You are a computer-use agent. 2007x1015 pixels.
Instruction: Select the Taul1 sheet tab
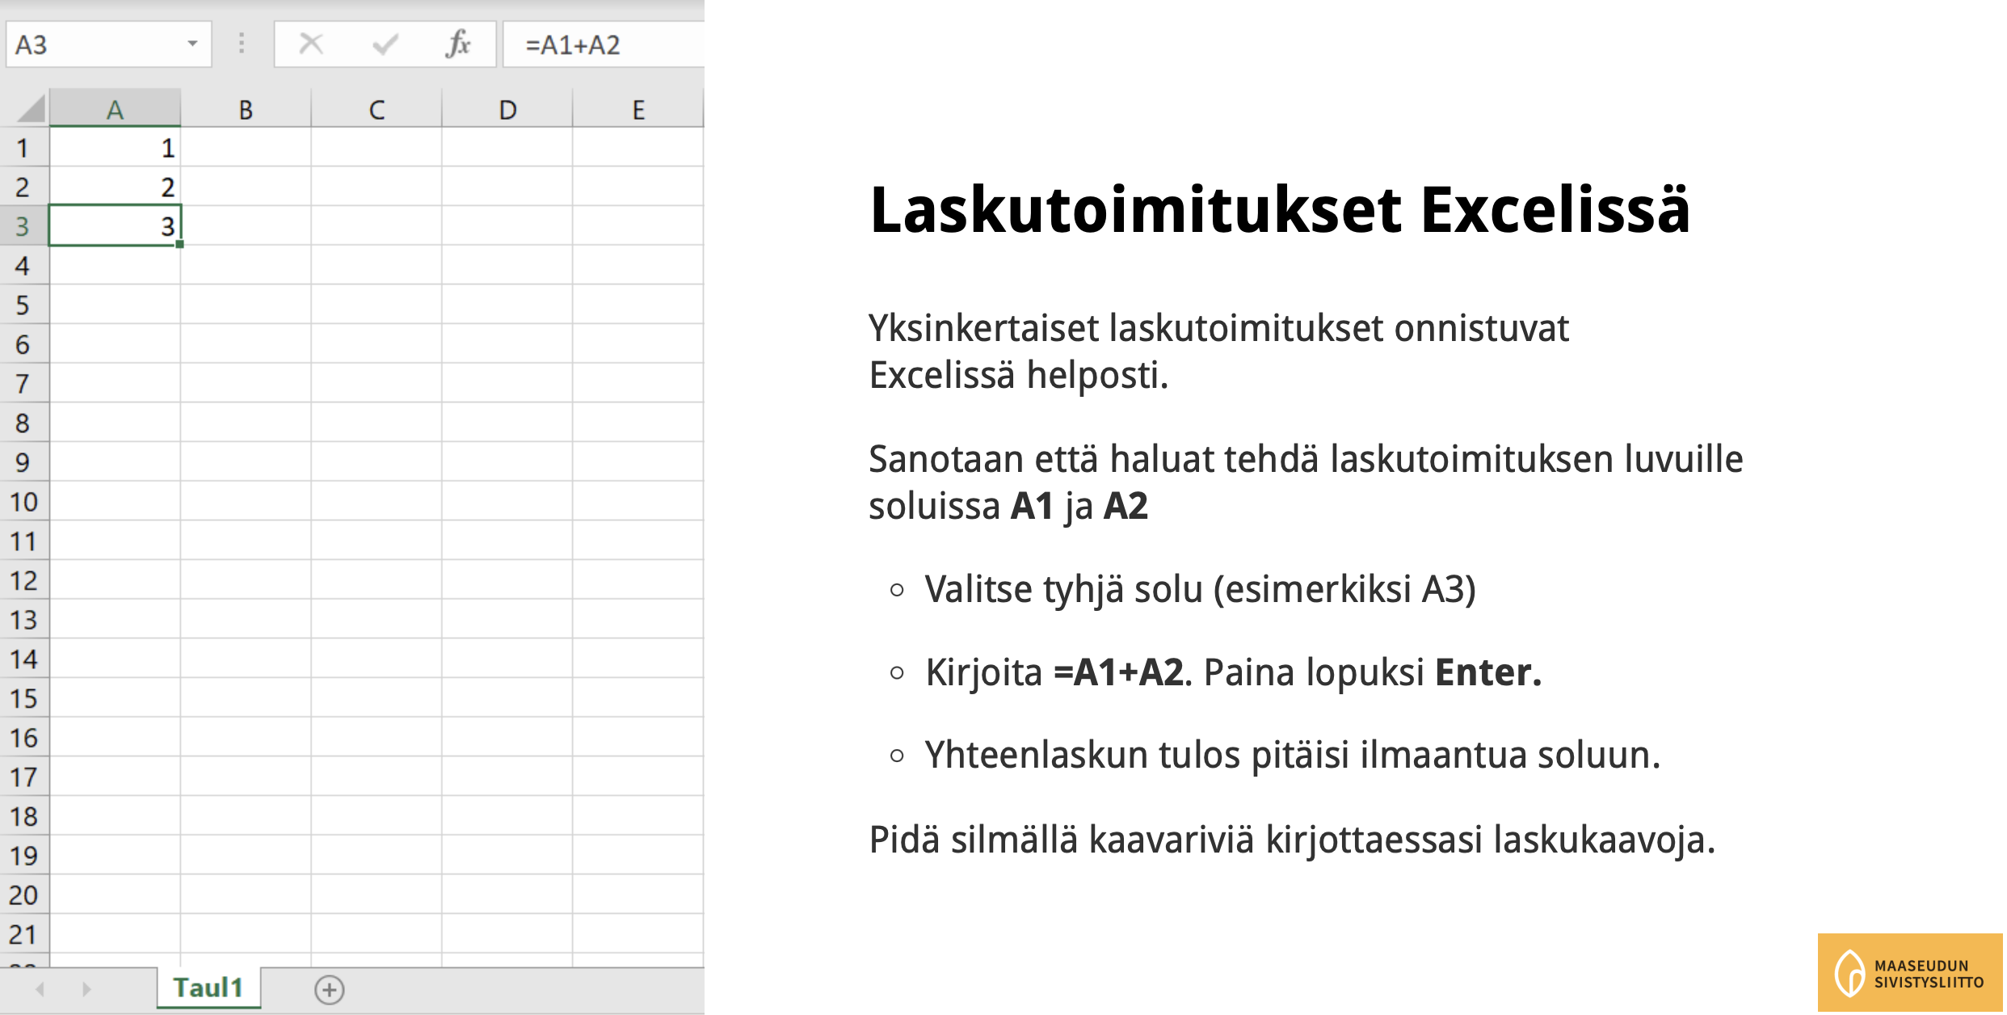[x=208, y=988]
